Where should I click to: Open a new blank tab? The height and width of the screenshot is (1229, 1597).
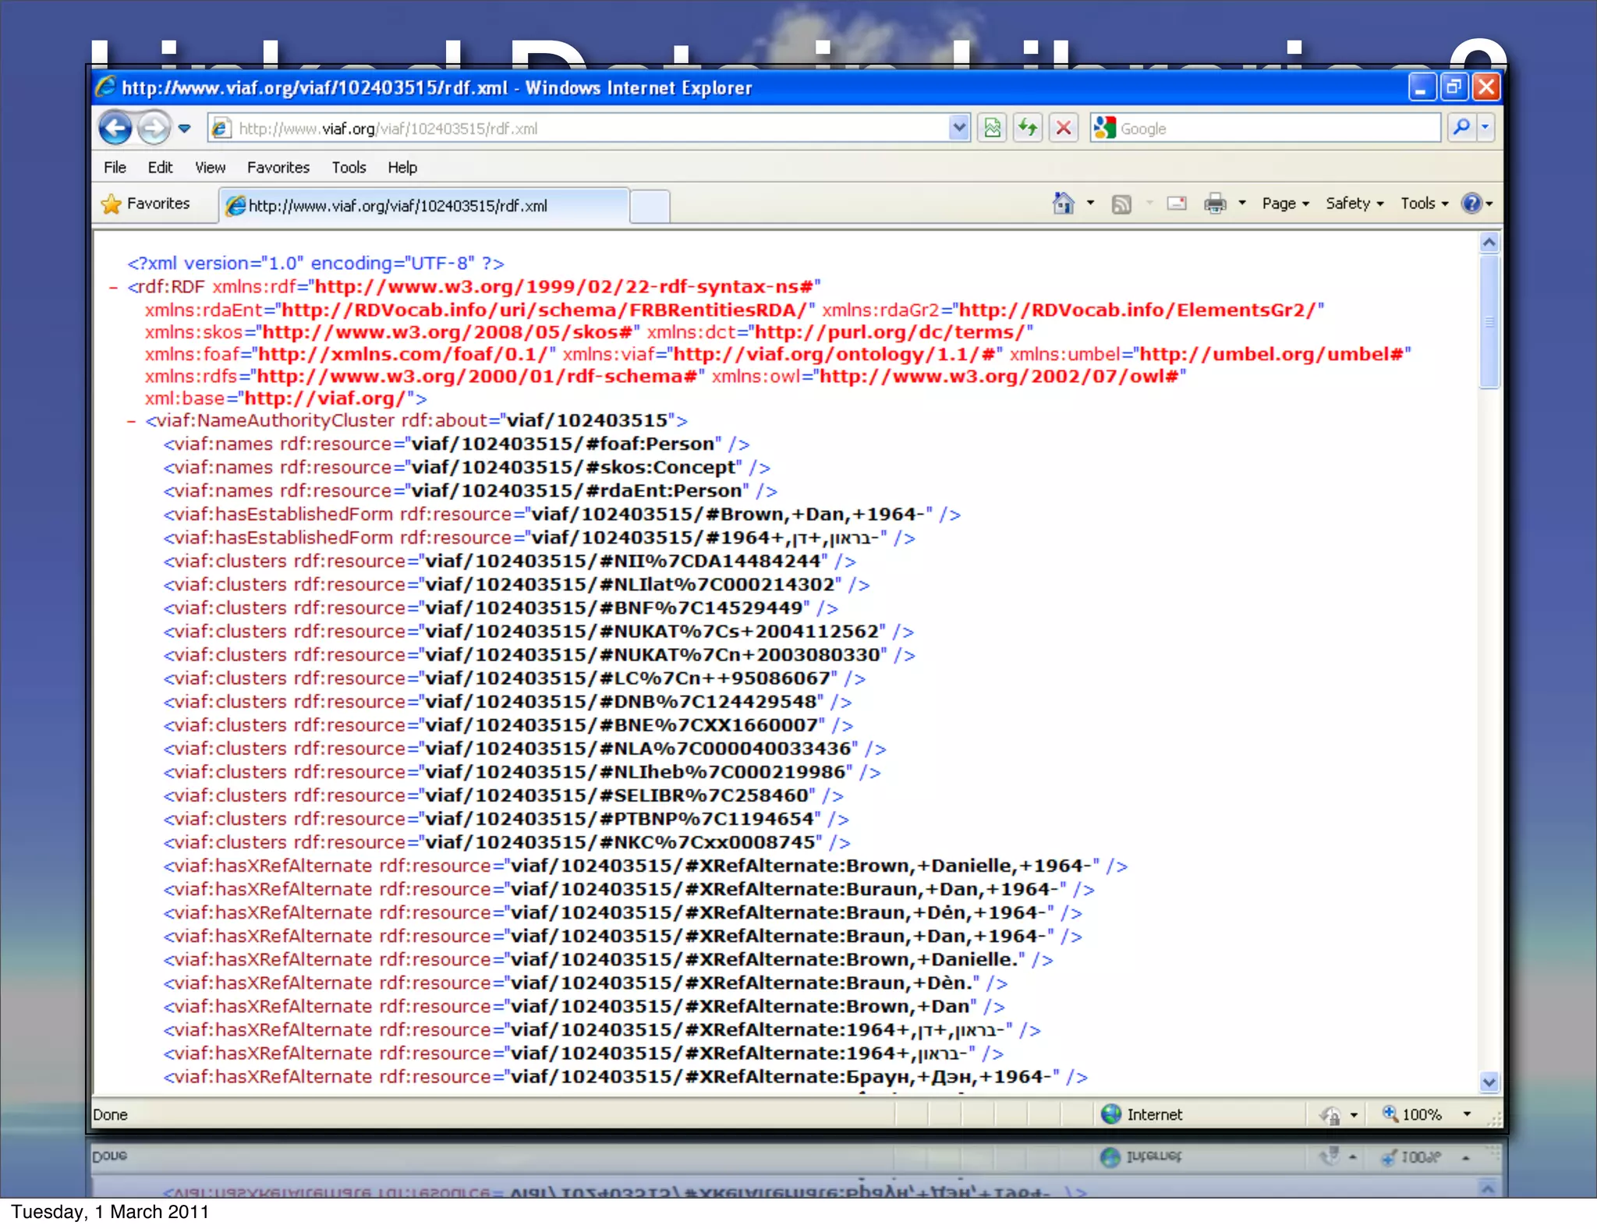coord(650,207)
